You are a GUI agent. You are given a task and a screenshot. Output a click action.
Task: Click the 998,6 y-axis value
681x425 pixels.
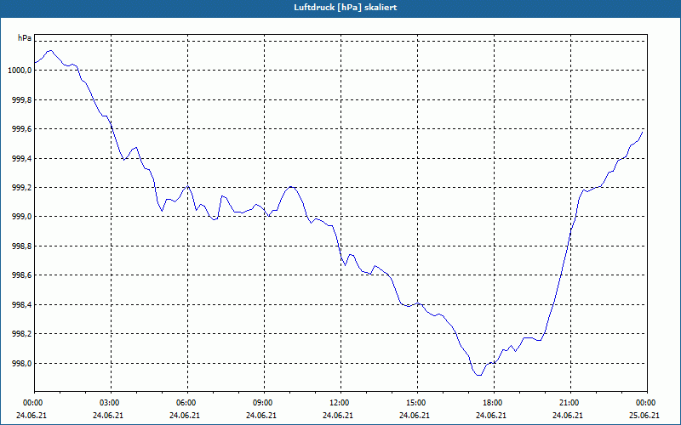click(22, 275)
